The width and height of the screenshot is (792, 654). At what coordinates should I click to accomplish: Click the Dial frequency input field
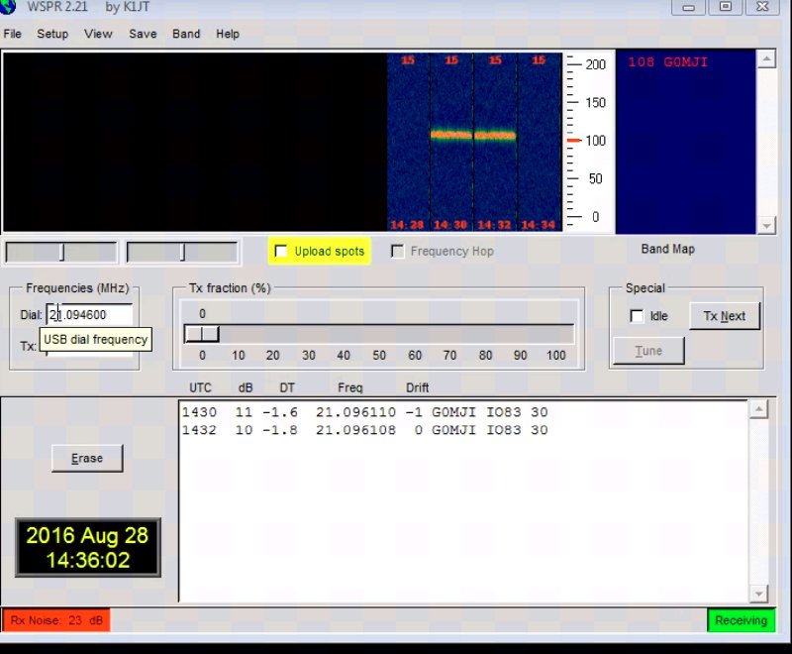[94, 315]
